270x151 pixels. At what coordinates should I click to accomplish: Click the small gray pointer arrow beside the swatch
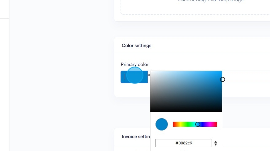point(149,75)
